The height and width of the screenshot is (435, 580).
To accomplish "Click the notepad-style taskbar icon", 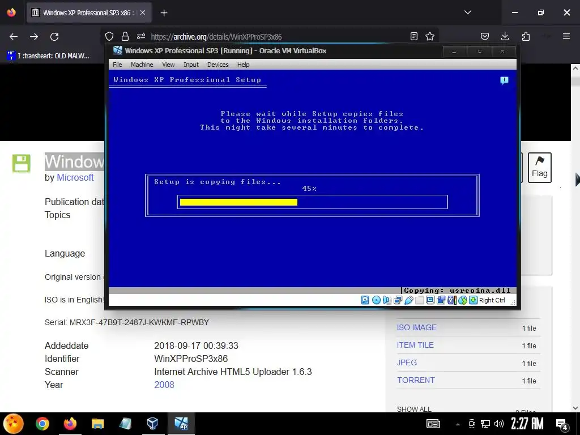I will (125, 424).
